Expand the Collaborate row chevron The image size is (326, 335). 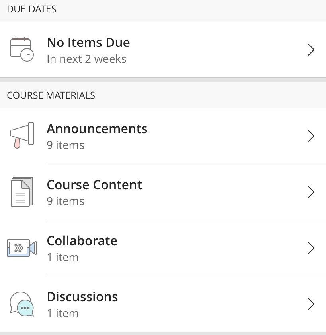311,248
